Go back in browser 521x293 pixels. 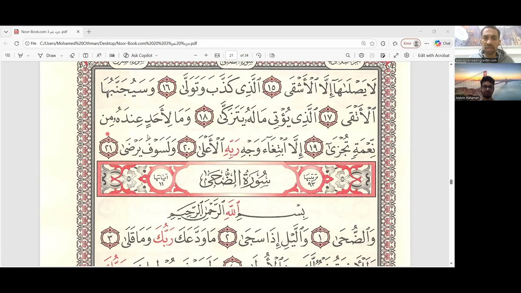tap(6, 43)
